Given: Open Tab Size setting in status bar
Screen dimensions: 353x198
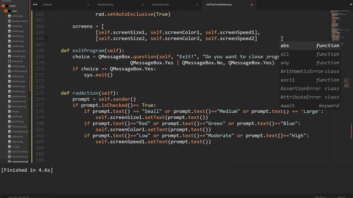Looking at the screenshot, I should 320,197.
